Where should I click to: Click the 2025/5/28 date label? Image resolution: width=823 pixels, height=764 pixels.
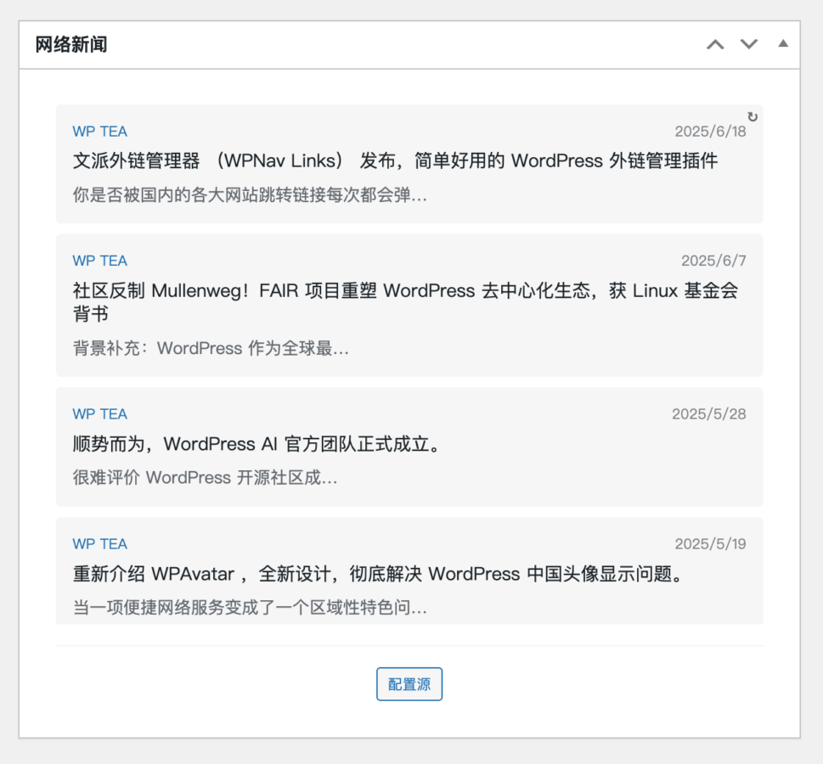pos(708,414)
